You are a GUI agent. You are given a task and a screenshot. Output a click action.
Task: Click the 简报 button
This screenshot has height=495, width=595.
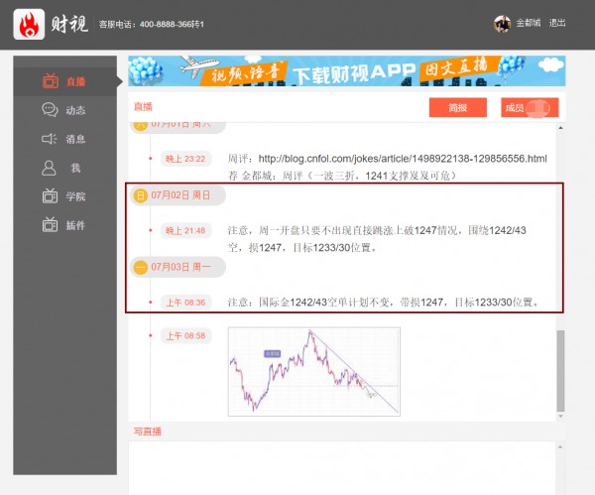pyautogui.click(x=456, y=107)
